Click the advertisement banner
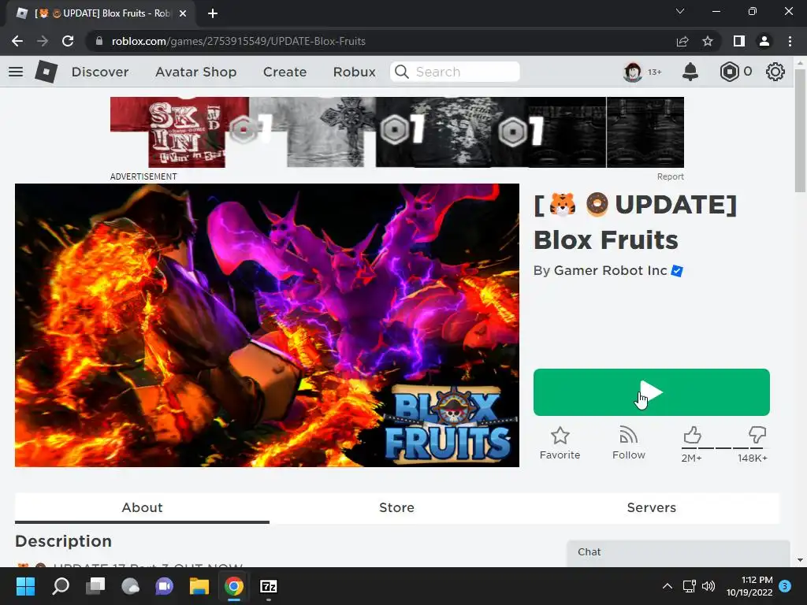 coord(397,132)
